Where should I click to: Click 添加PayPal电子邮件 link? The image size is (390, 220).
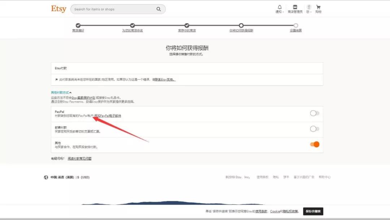[108, 116]
